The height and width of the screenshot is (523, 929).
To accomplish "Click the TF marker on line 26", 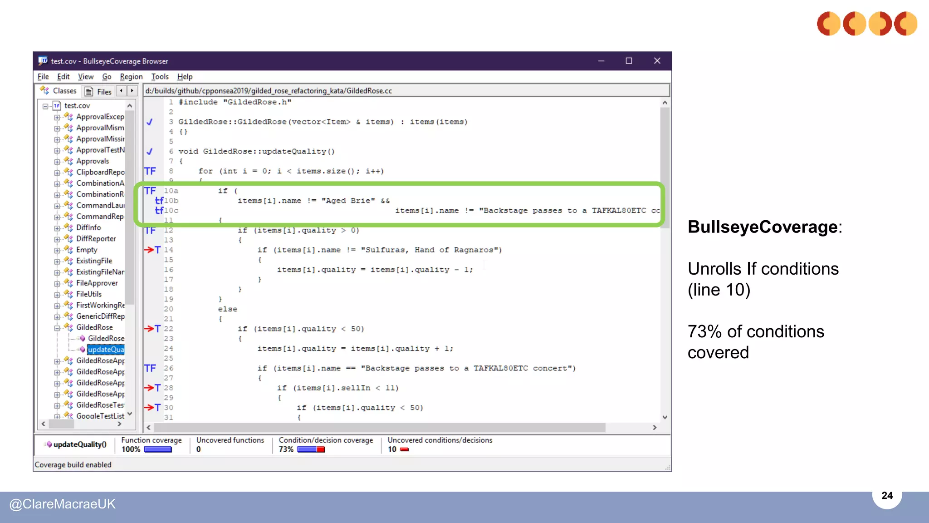I will [150, 368].
